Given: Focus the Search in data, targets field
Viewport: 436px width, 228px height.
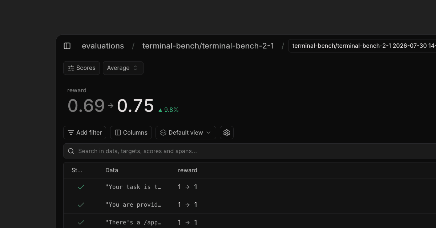Looking at the screenshot, I should coord(250,151).
